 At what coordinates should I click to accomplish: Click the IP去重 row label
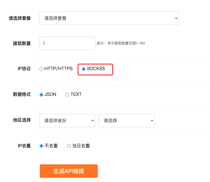(24, 146)
